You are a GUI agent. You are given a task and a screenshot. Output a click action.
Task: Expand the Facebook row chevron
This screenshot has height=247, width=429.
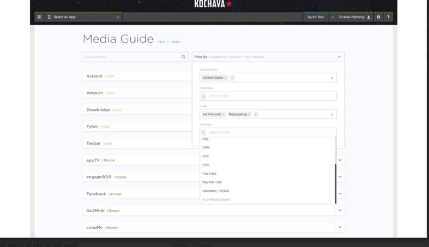(x=339, y=194)
